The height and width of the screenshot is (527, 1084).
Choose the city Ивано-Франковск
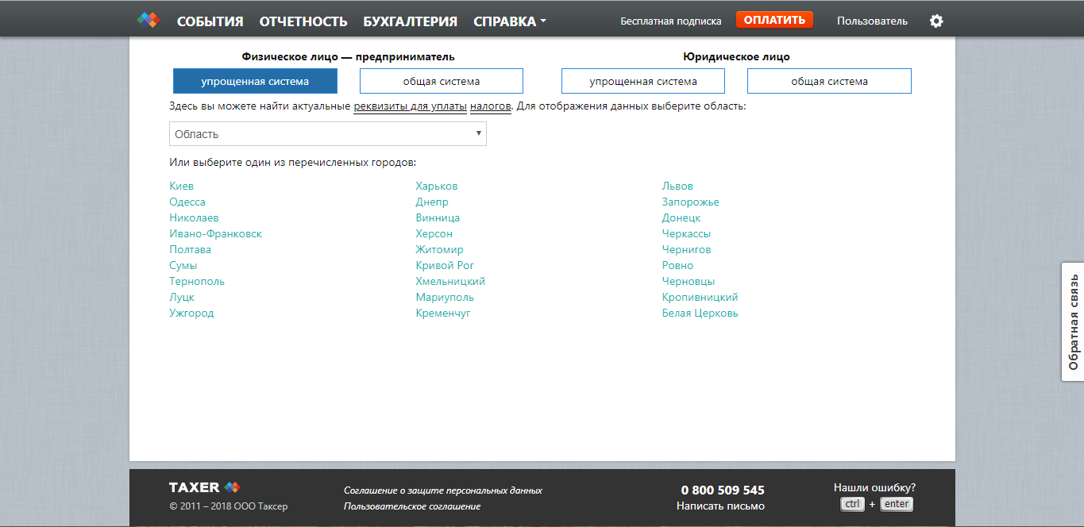(x=215, y=233)
